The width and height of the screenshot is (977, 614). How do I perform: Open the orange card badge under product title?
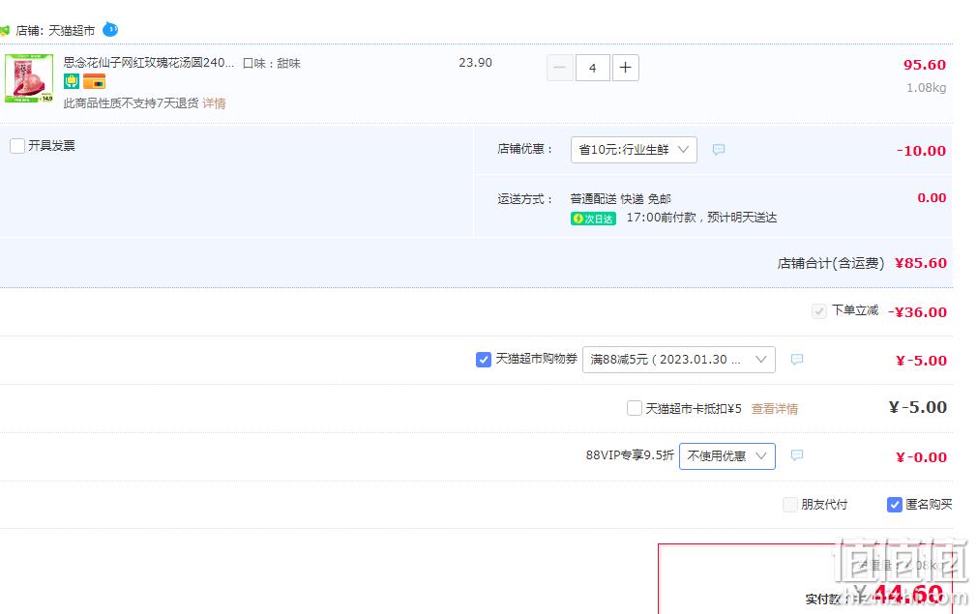(94, 81)
